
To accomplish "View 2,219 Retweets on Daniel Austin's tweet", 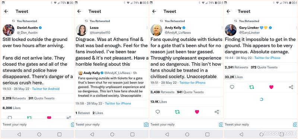I will (14, 98).
